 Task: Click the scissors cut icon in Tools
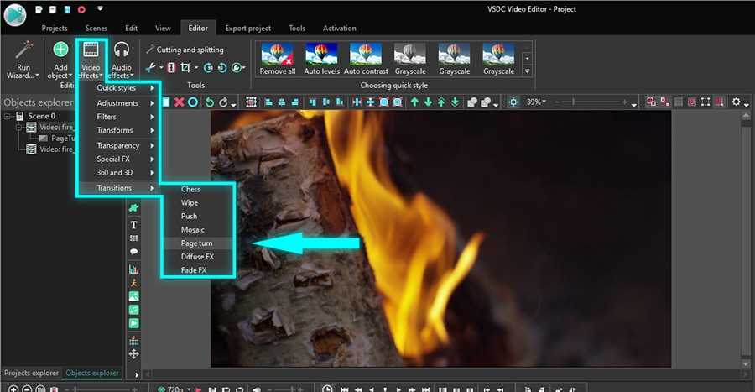pos(151,67)
